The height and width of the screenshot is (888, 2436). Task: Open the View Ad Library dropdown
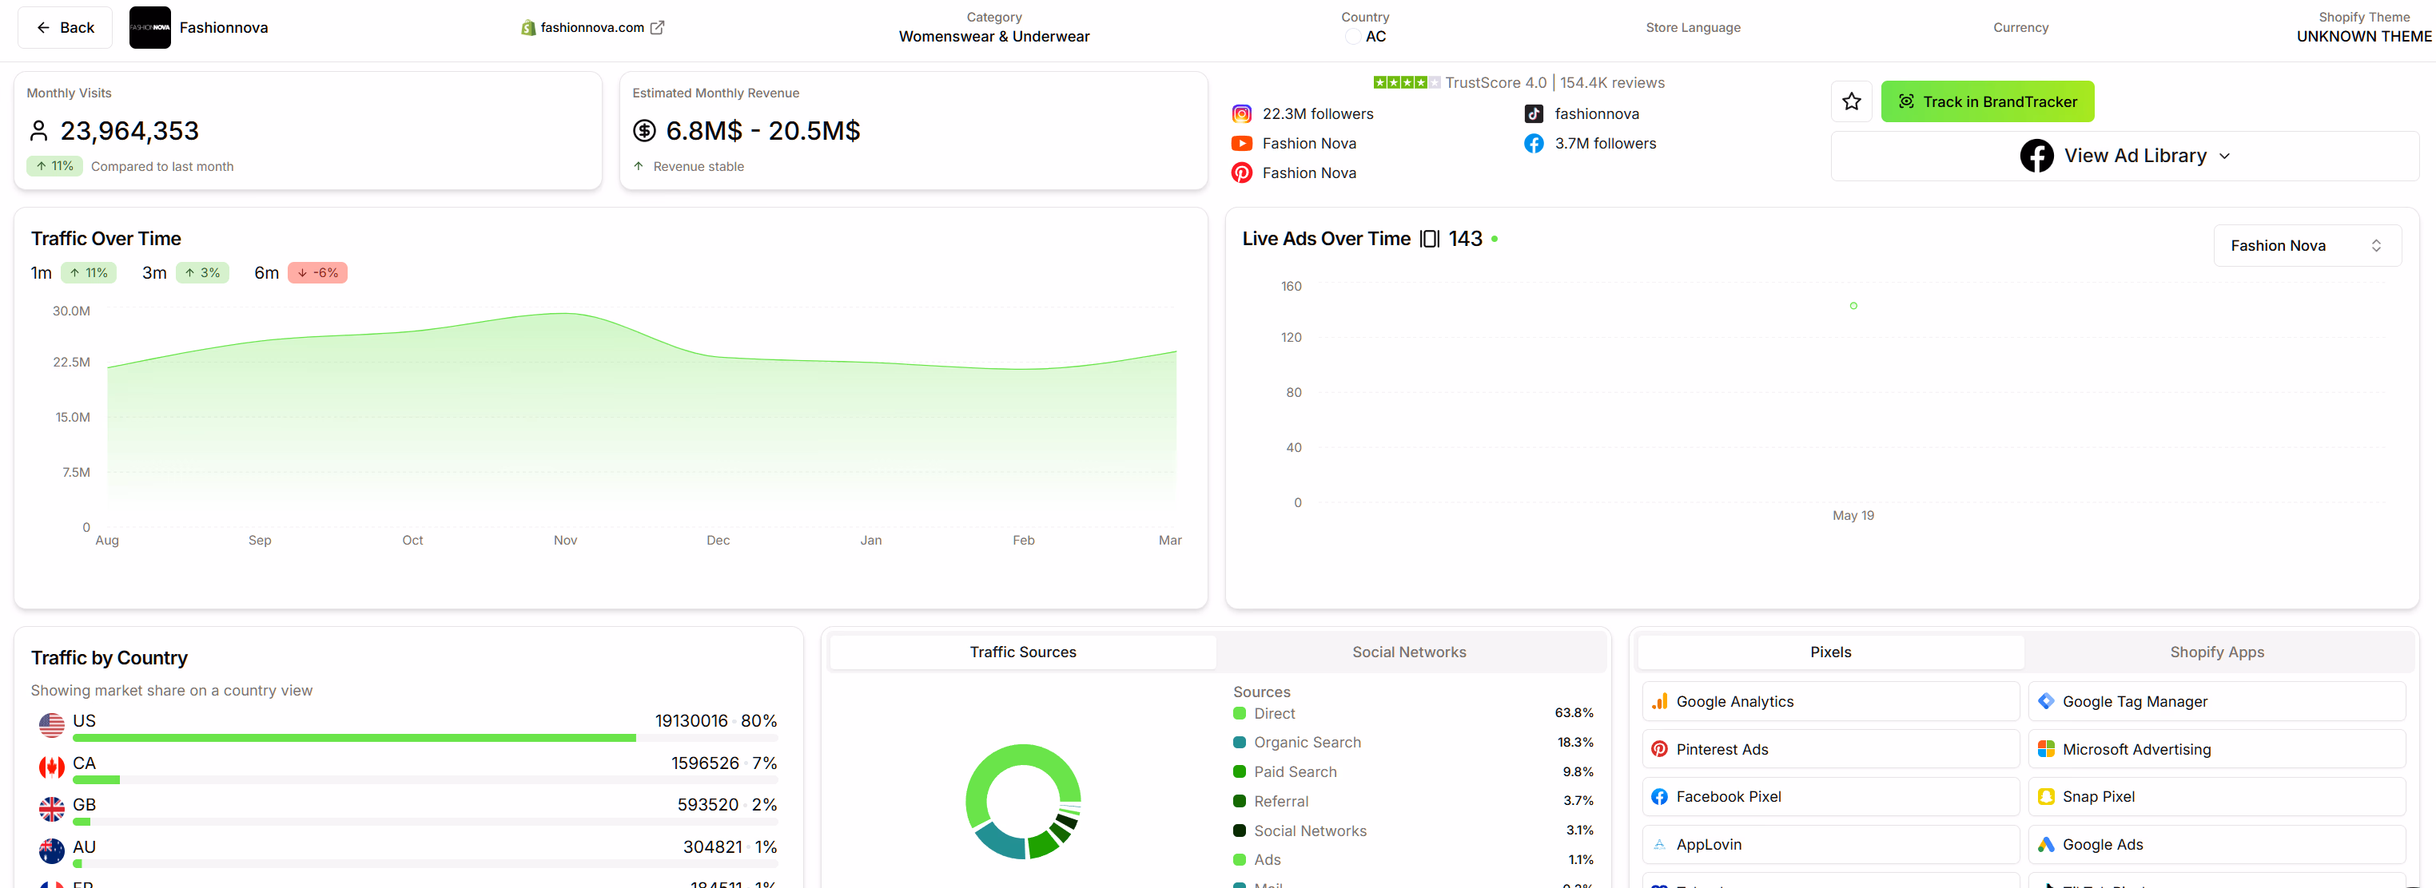[2124, 156]
